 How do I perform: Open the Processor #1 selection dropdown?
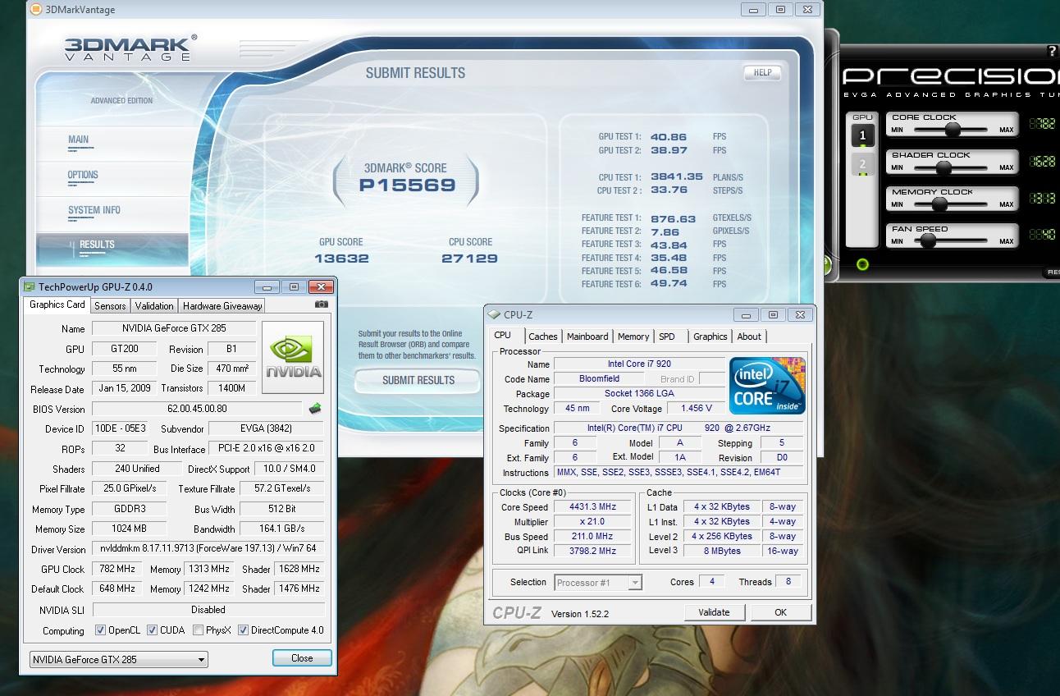(x=597, y=583)
